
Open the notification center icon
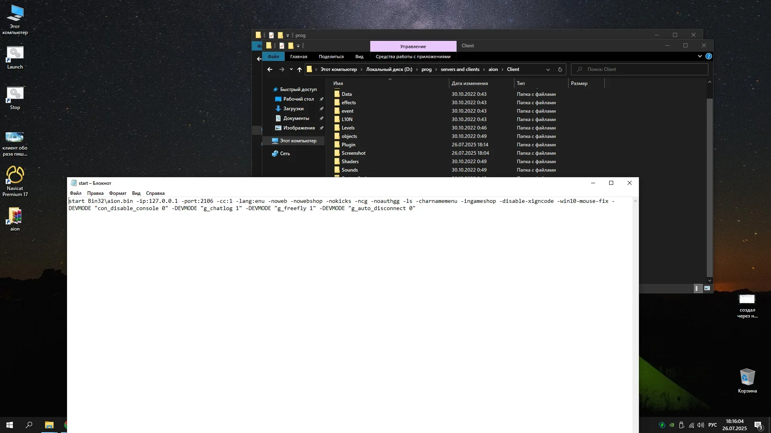click(x=758, y=425)
